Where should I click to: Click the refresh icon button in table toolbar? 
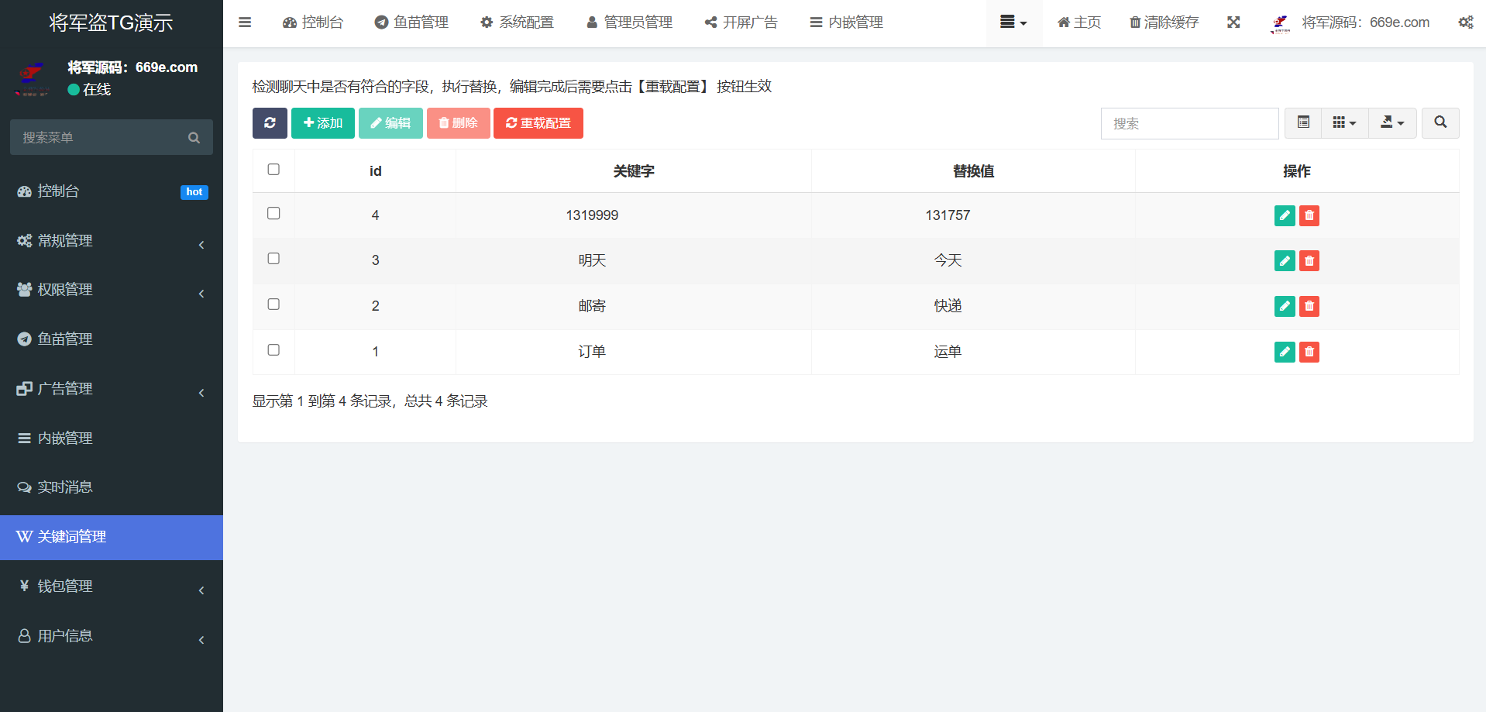pos(270,123)
